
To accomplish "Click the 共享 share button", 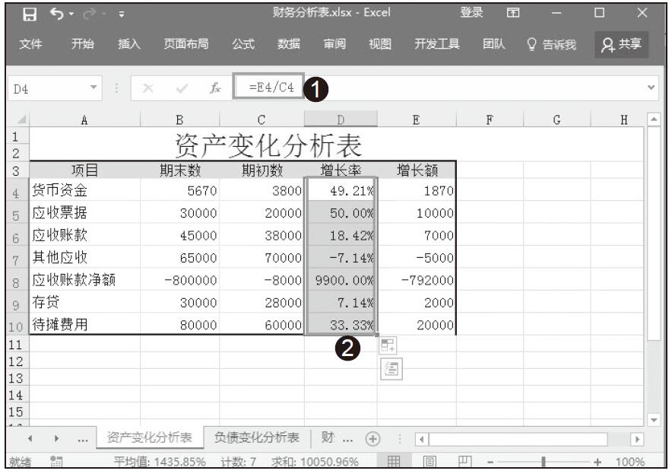I will 620,45.
